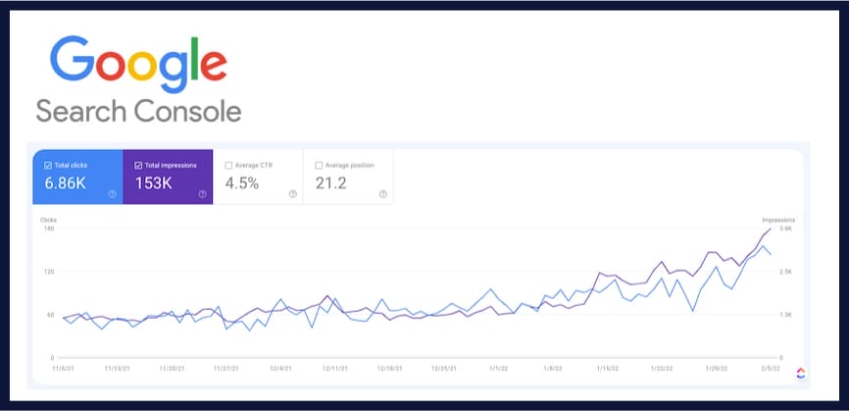
Task: Select the 4.5% Average CTR card
Action: click(243, 182)
